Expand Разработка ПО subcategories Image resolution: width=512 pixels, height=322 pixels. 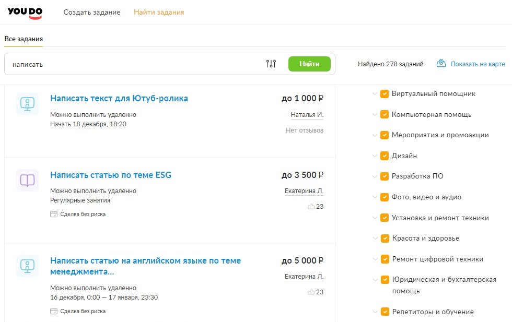tap(375, 176)
